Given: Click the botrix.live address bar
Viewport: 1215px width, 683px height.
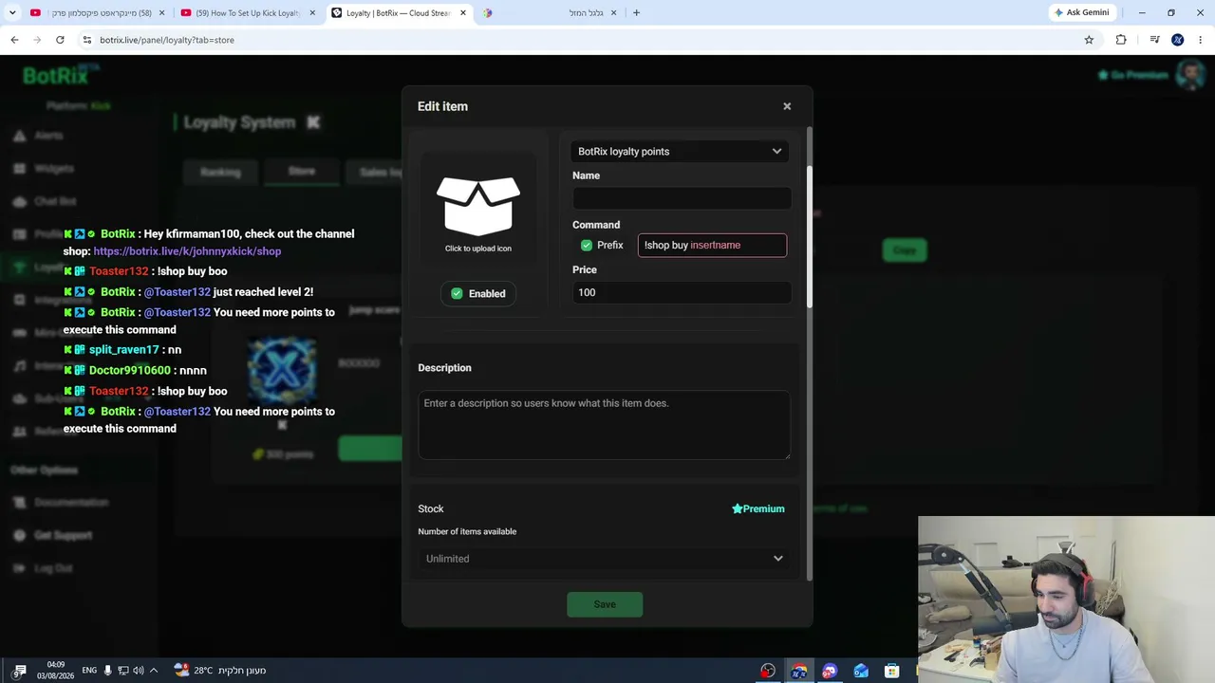Looking at the screenshot, I should (x=579, y=40).
